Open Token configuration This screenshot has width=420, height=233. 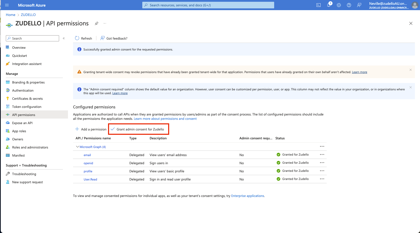(27, 107)
